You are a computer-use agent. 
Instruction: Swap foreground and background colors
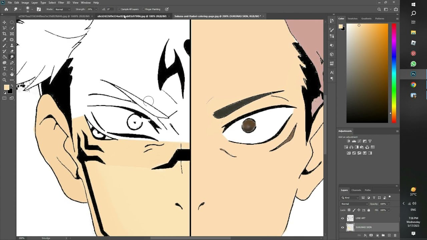point(12,86)
